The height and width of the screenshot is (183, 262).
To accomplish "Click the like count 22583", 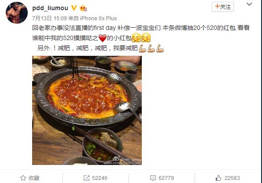I will [x=232, y=178].
